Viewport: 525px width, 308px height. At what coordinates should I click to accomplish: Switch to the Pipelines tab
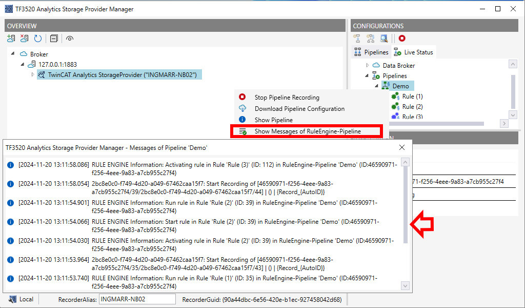coord(371,52)
